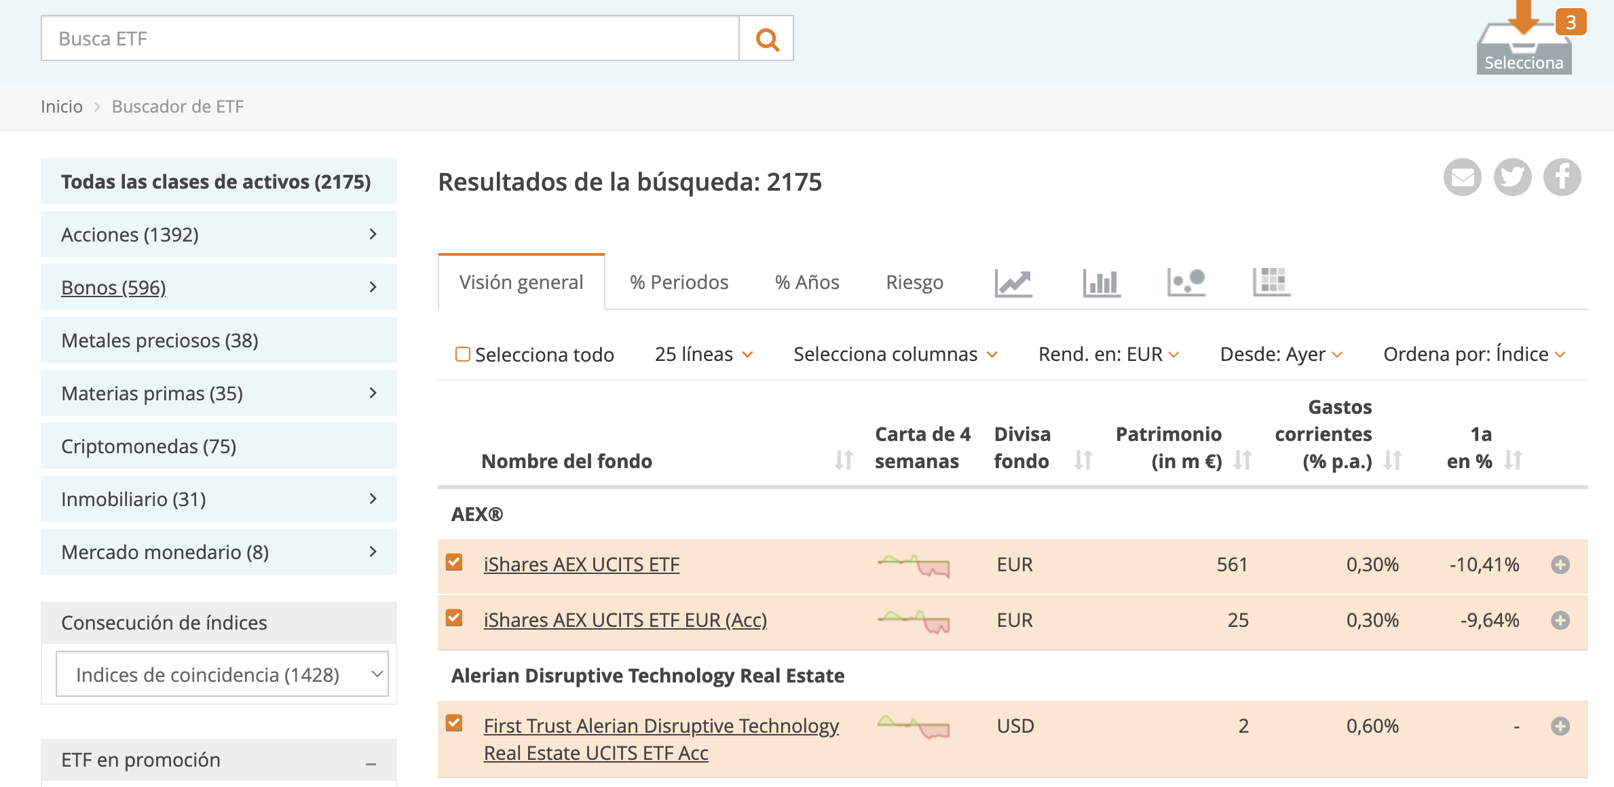Image resolution: width=1614 pixels, height=787 pixels.
Task: Open the 25 líneas dropdown
Action: click(x=702, y=353)
